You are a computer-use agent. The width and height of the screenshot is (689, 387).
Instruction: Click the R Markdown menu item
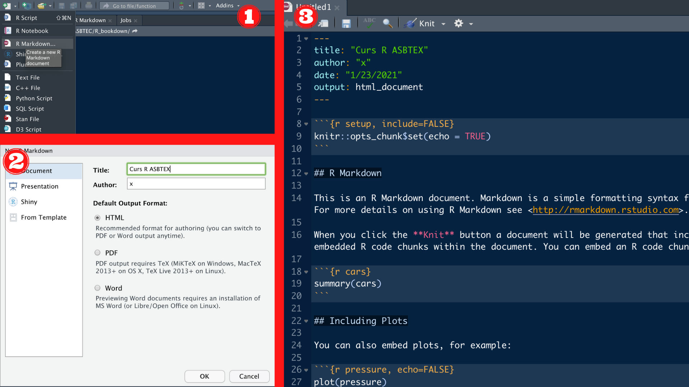[36, 43]
